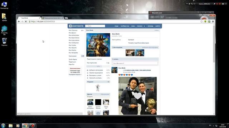Click the "Указать род" profile suggestion
The height and width of the screenshot is (128, 229).
click(x=96, y=73)
